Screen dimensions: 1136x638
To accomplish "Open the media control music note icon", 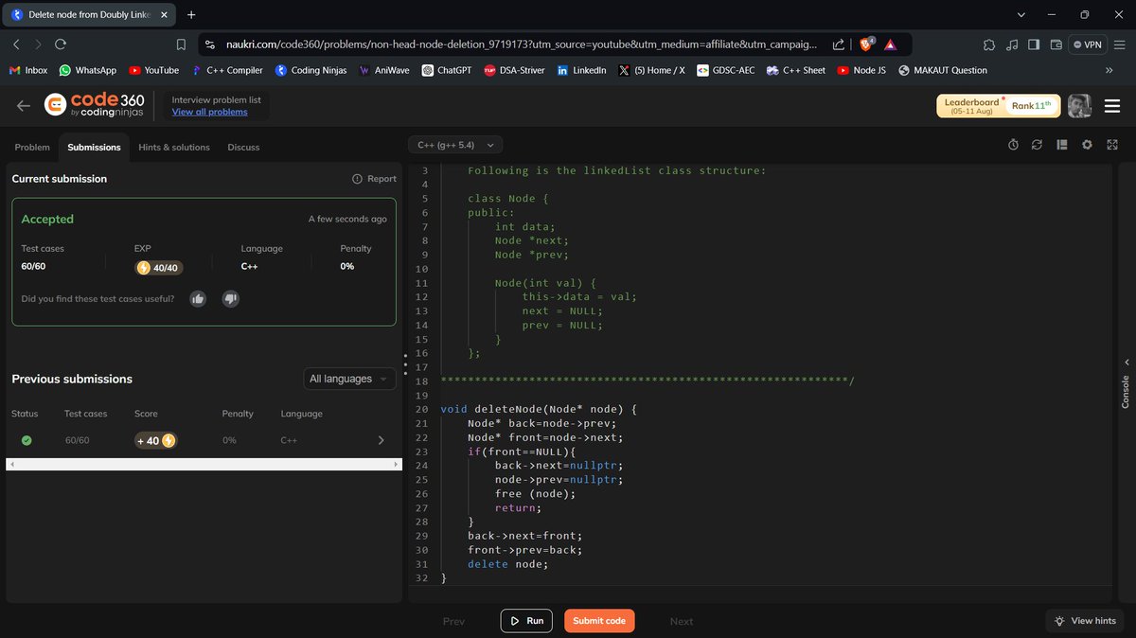I will pyautogui.click(x=1012, y=44).
